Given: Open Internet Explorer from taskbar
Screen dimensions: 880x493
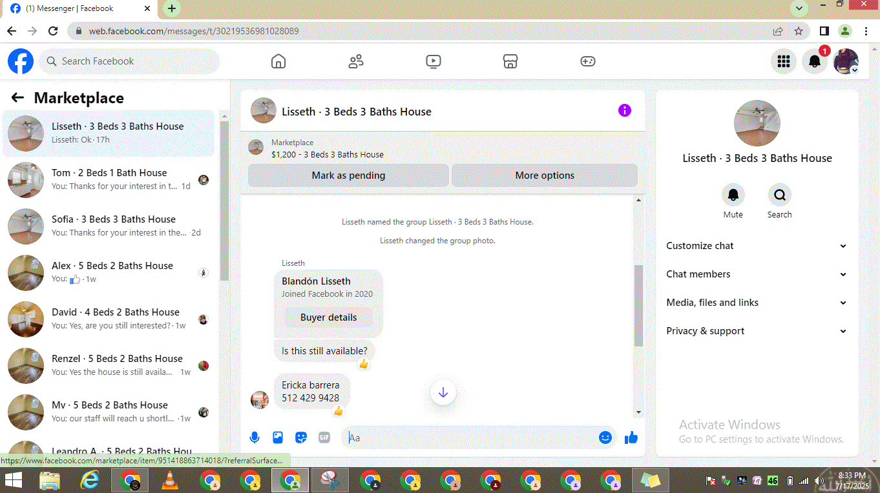Looking at the screenshot, I should coord(90,480).
